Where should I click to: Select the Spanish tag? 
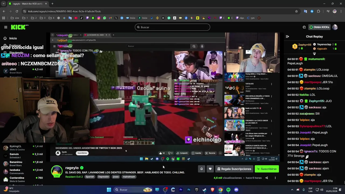click(x=90, y=177)
